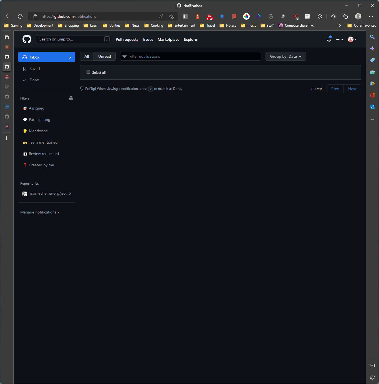
Task: Toggle the vertical tabs pane button
Action: click(x=7, y=37)
